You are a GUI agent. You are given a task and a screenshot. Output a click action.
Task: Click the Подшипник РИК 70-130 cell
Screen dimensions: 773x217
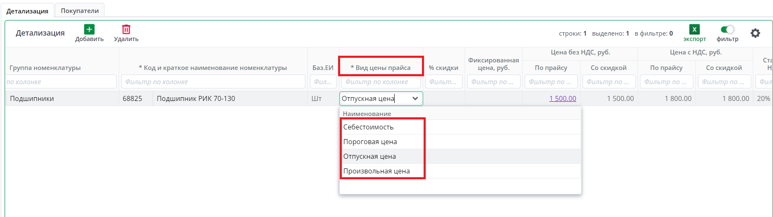click(x=196, y=98)
